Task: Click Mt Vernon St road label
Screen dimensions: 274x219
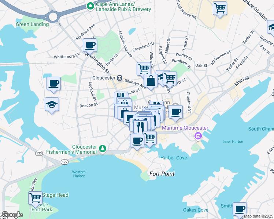Action: (x=221, y=57)
